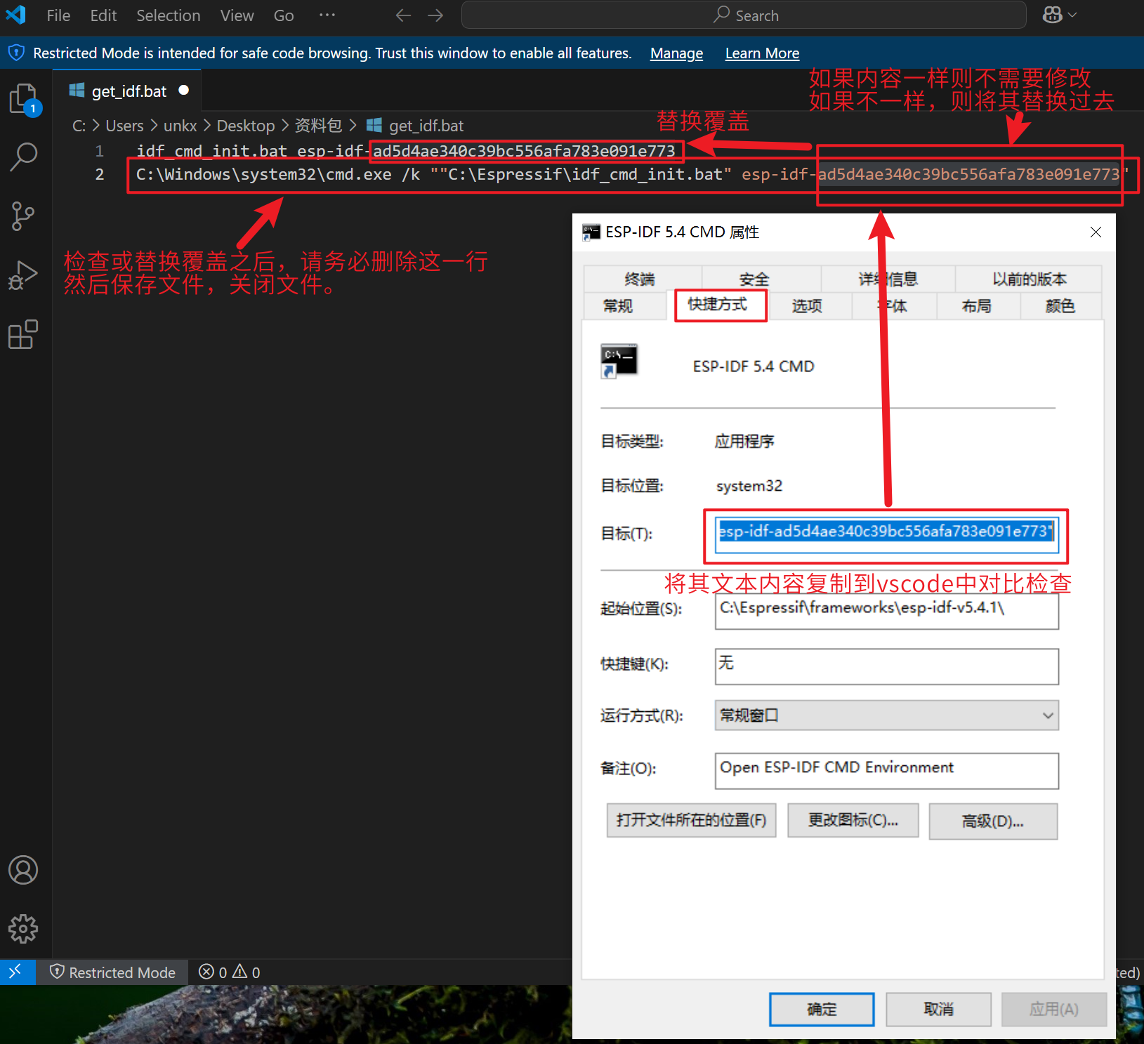This screenshot has height=1044, width=1144.
Task: Cancel with the 取消 button
Action: tap(938, 1009)
